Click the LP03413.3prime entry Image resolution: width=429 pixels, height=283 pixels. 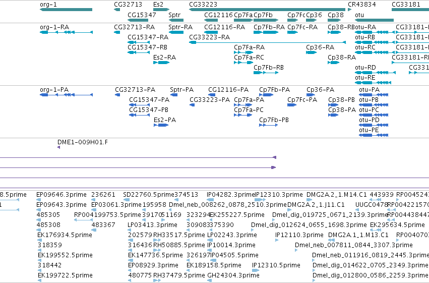point(152,224)
